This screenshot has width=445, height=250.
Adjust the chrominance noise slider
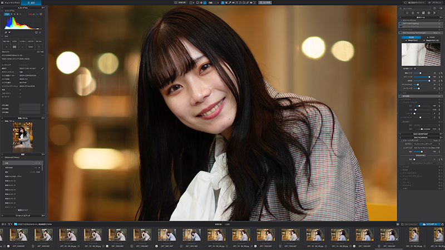point(422,77)
